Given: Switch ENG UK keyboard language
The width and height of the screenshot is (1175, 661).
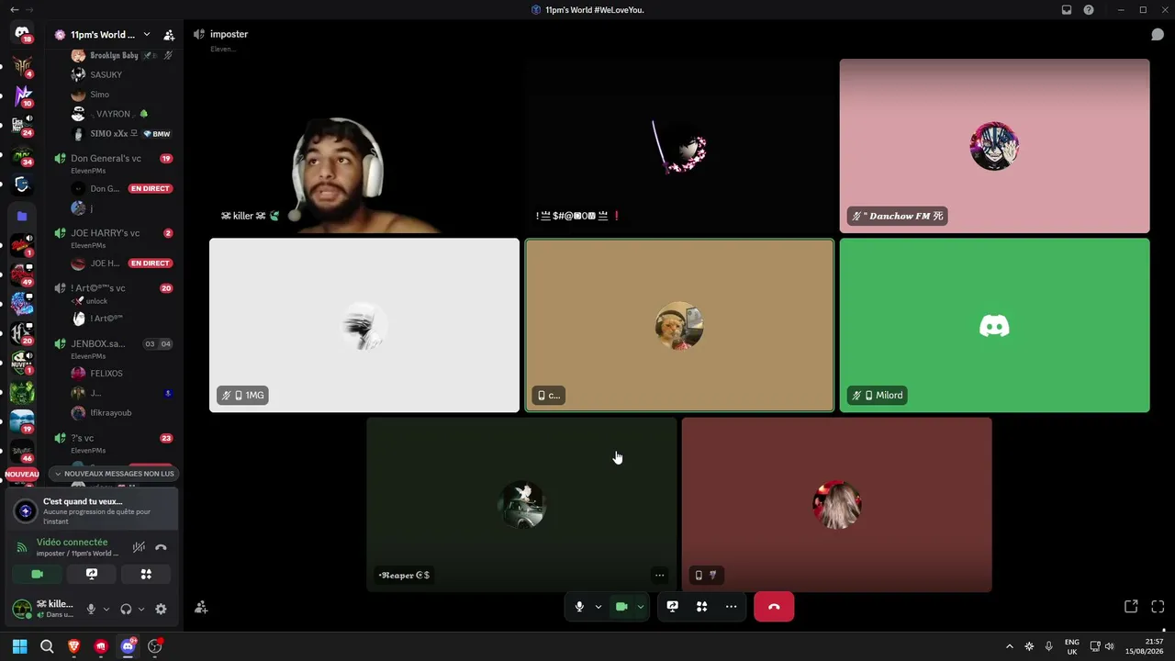Looking at the screenshot, I should (x=1072, y=646).
